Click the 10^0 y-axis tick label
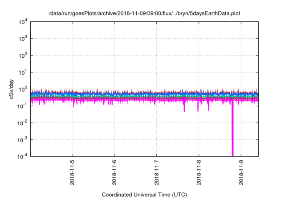Viewport: 285px width, 199px height. coord(23,89)
